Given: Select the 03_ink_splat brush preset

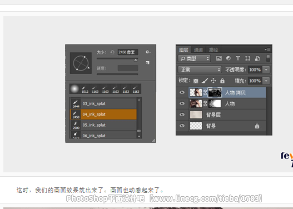Looking at the screenshot, I should pos(103,103).
